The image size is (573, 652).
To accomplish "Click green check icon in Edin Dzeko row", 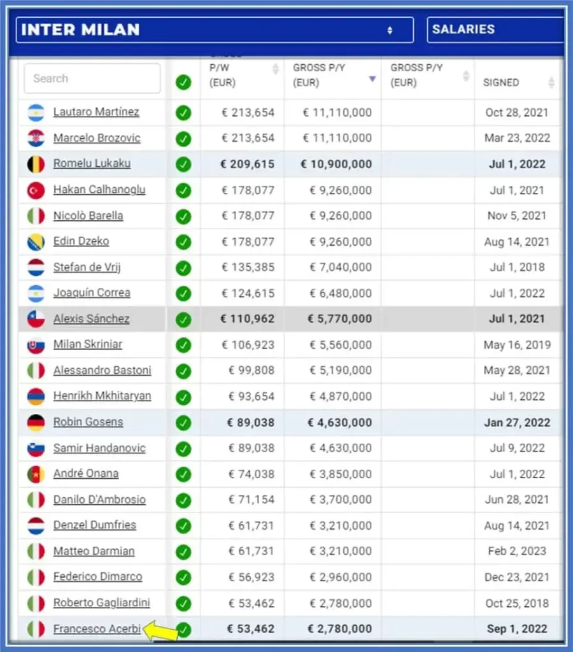I will click(183, 242).
